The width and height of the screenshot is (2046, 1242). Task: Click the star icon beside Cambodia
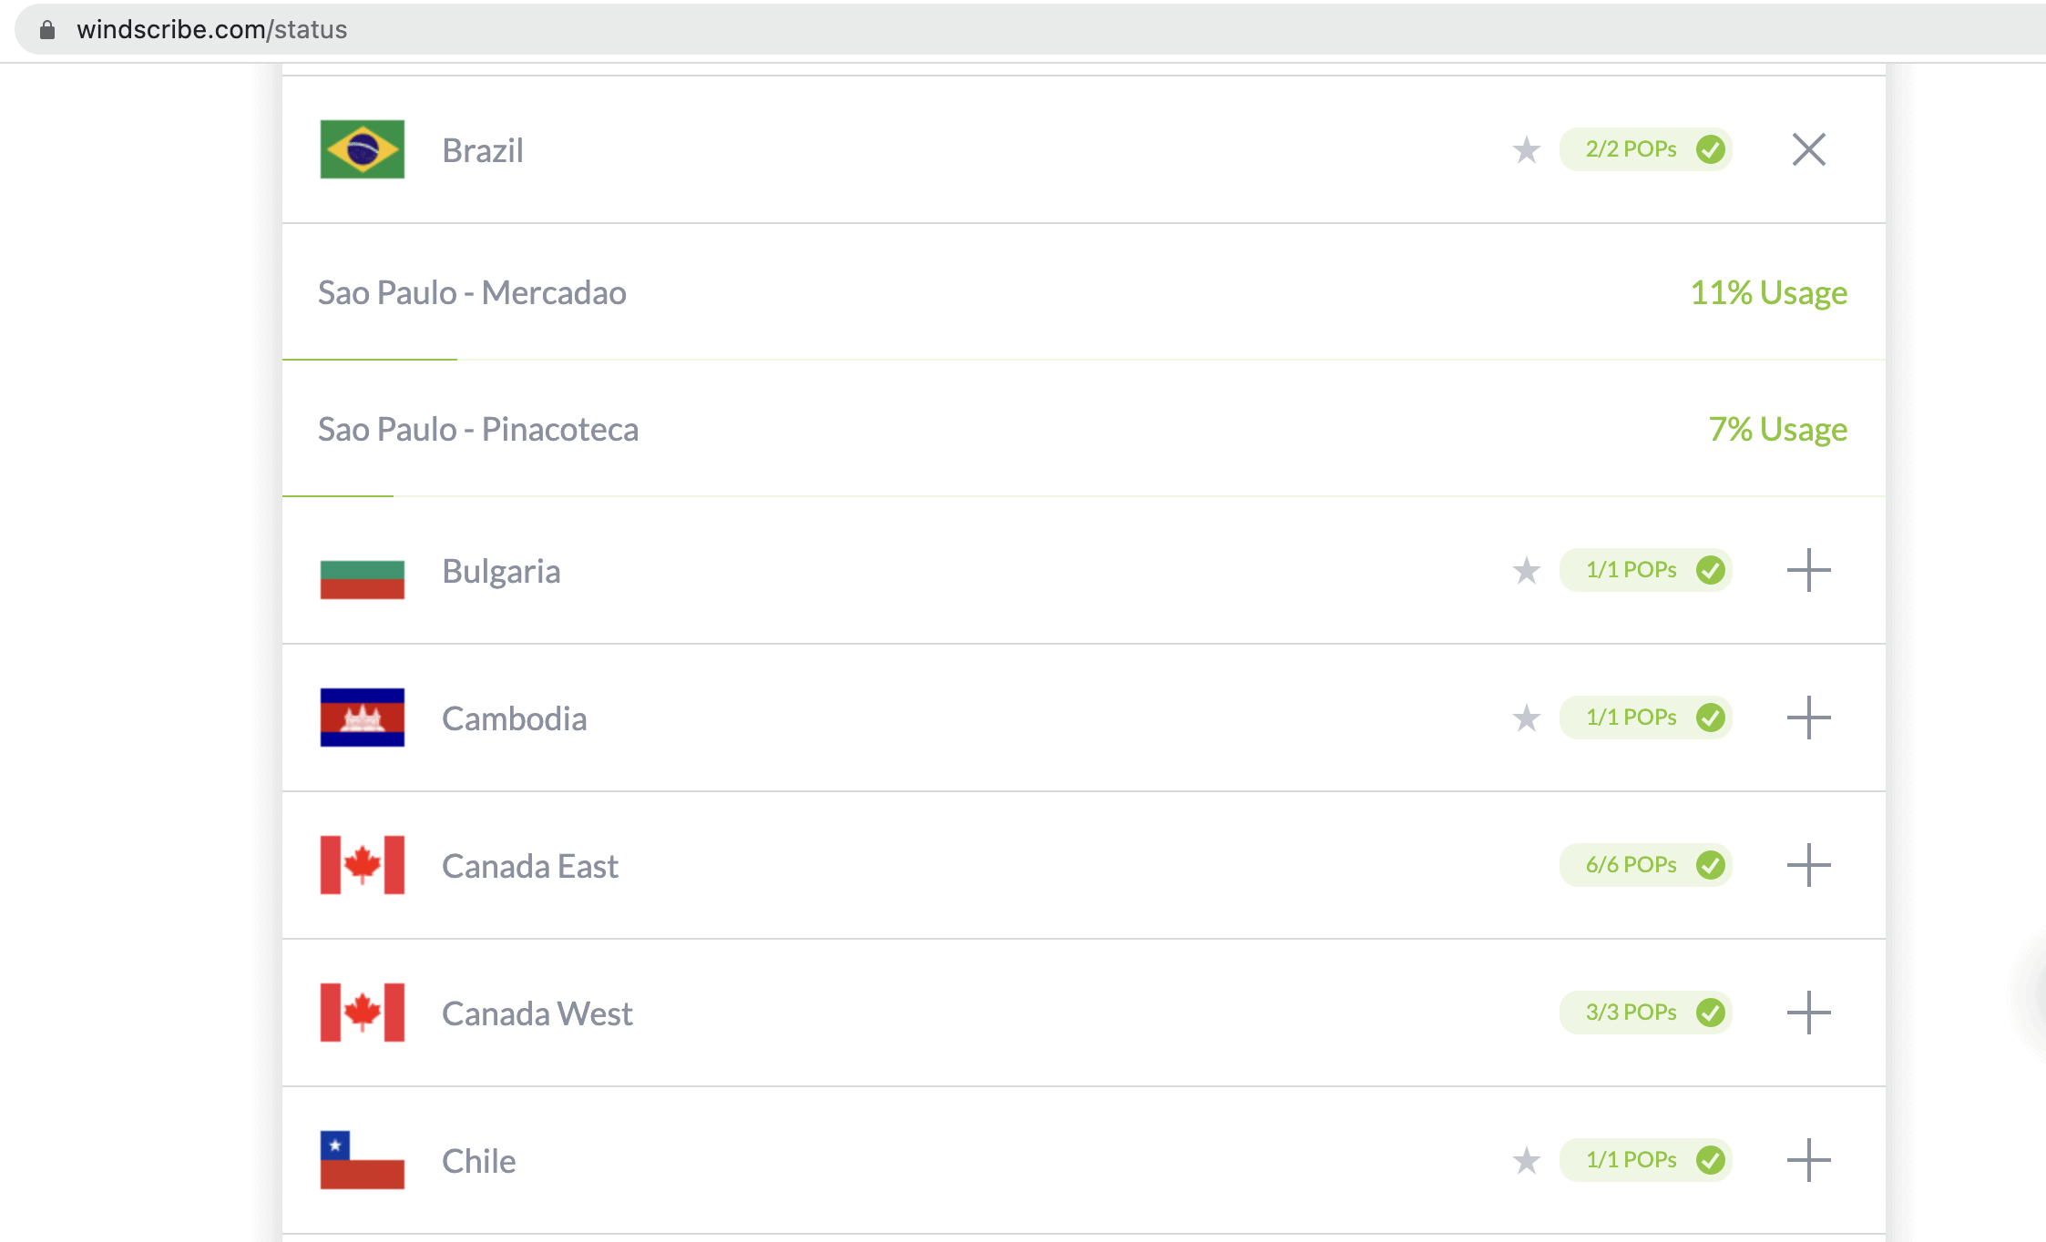[x=1526, y=718]
